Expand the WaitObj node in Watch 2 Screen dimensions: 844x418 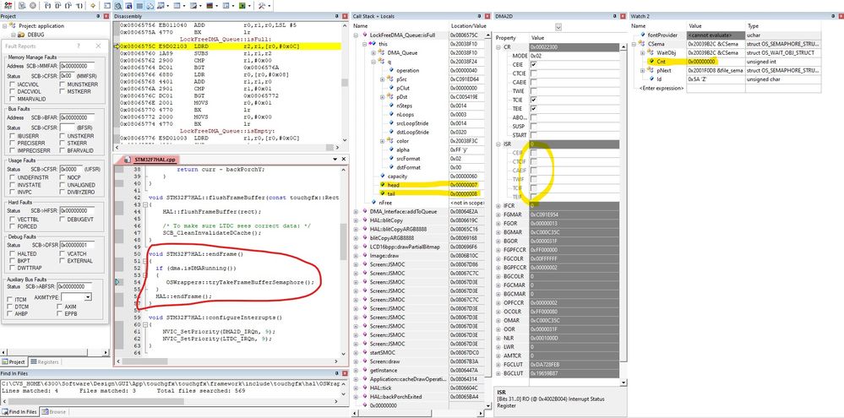click(x=643, y=52)
